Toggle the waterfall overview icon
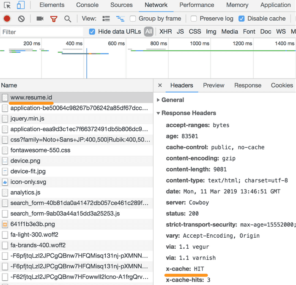296x285 pixels. [121, 19]
